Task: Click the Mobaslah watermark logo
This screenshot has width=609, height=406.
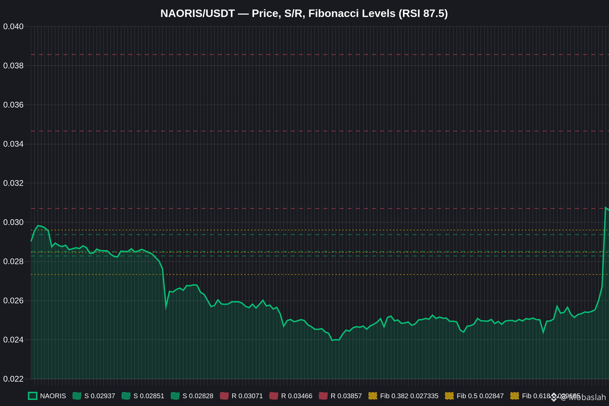Action: coord(554,397)
